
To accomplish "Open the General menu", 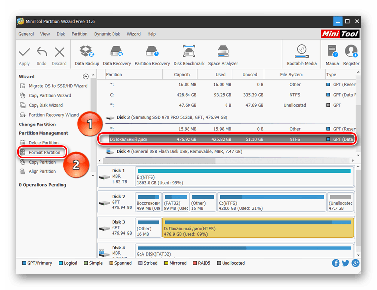I will (x=26, y=34).
